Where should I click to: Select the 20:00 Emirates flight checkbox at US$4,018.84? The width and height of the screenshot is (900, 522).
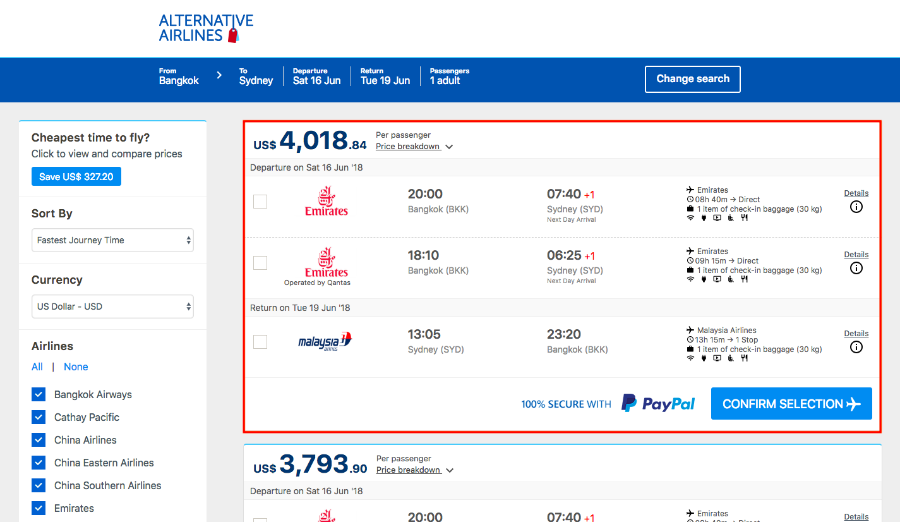[260, 202]
